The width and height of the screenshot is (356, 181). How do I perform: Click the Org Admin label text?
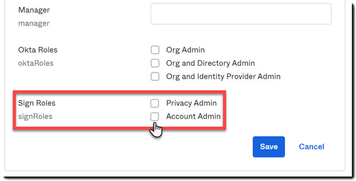coord(185,50)
